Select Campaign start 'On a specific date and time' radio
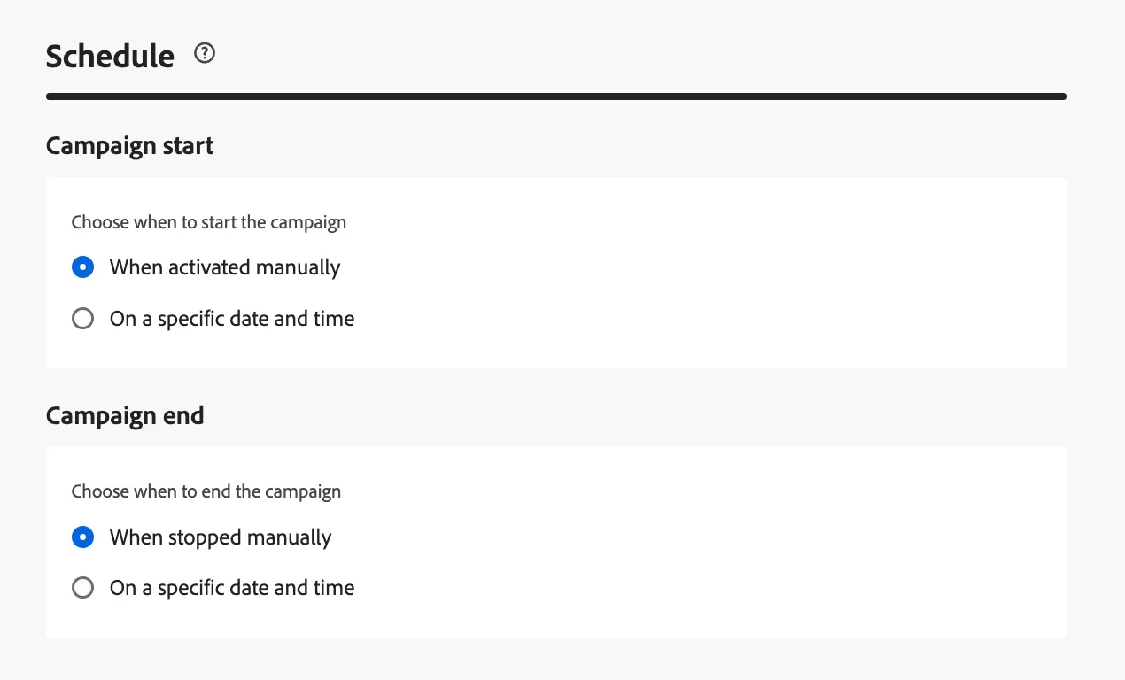Viewport: 1125px width, 680px height. point(82,319)
